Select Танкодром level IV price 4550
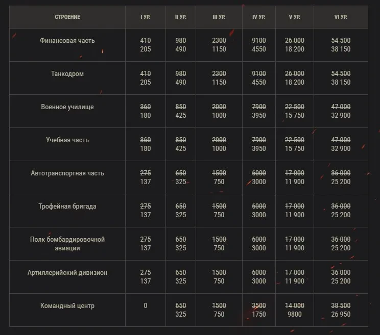 coord(259,82)
